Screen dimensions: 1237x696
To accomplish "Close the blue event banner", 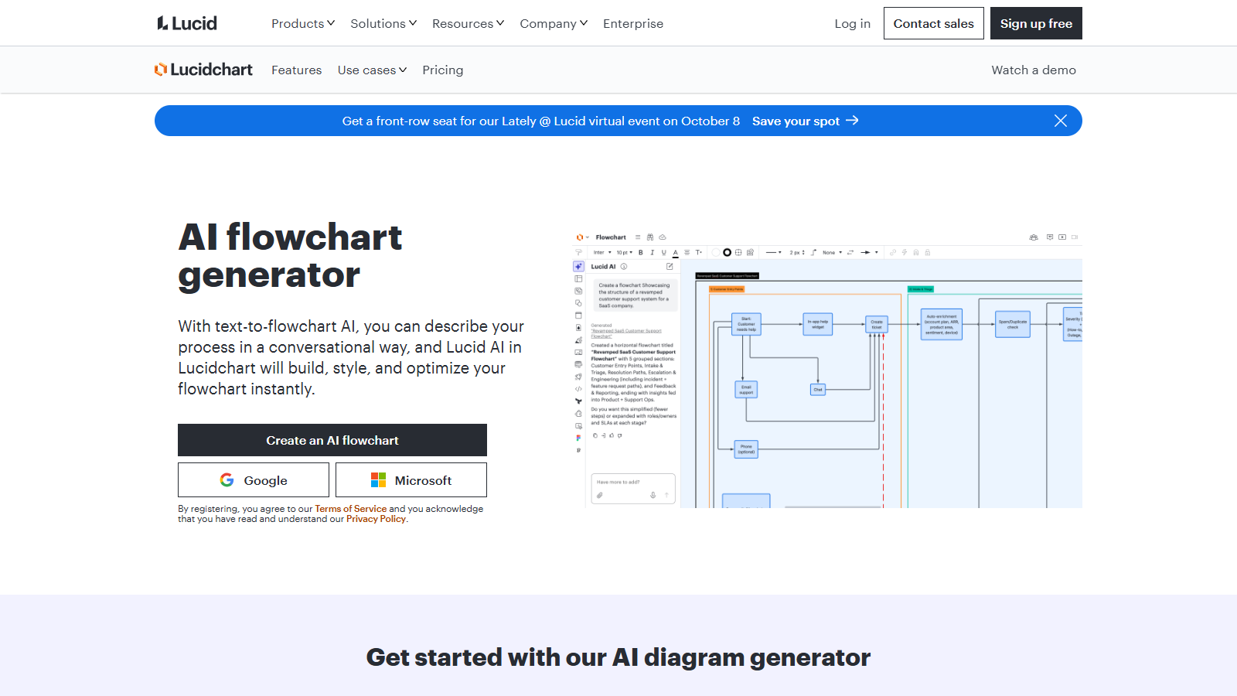I will [x=1061, y=121].
